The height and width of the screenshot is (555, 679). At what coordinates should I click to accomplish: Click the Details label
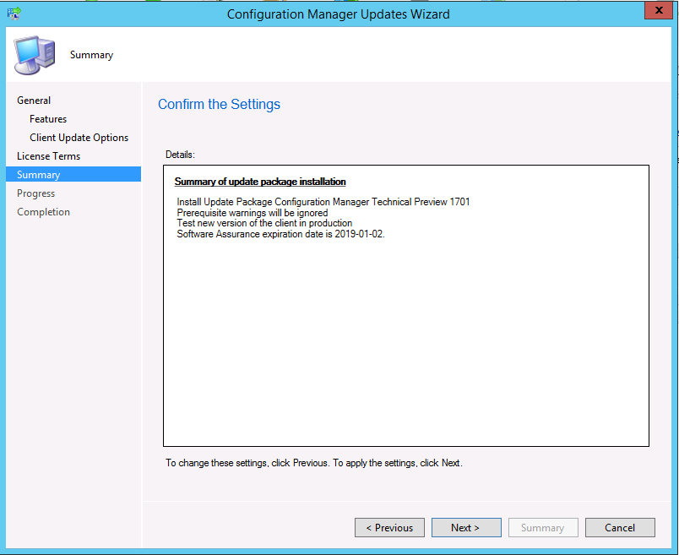coord(180,155)
